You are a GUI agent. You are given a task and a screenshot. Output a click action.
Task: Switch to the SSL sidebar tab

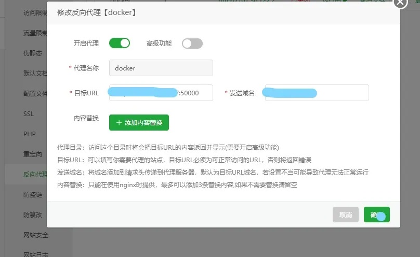click(29, 114)
